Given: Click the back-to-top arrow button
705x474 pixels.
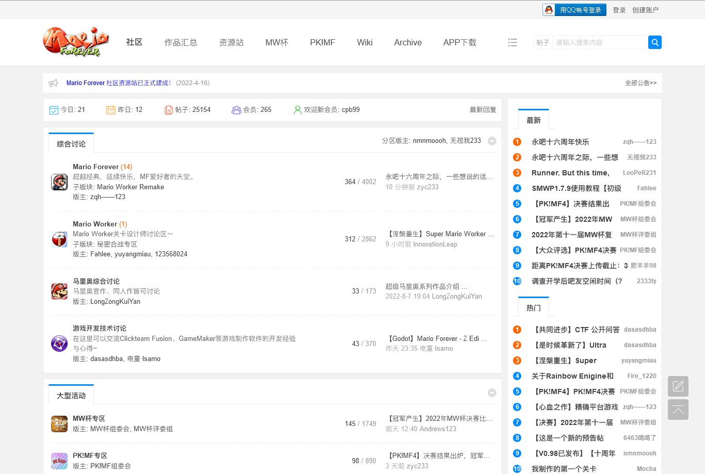Looking at the screenshot, I should click(678, 410).
